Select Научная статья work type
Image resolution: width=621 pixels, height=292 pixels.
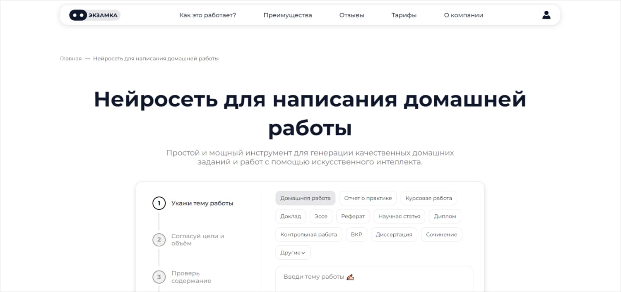[399, 216]
